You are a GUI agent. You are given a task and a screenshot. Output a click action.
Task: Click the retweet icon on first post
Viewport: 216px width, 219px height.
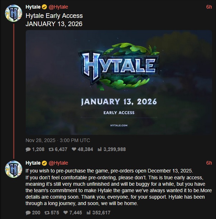coord(51,149)
